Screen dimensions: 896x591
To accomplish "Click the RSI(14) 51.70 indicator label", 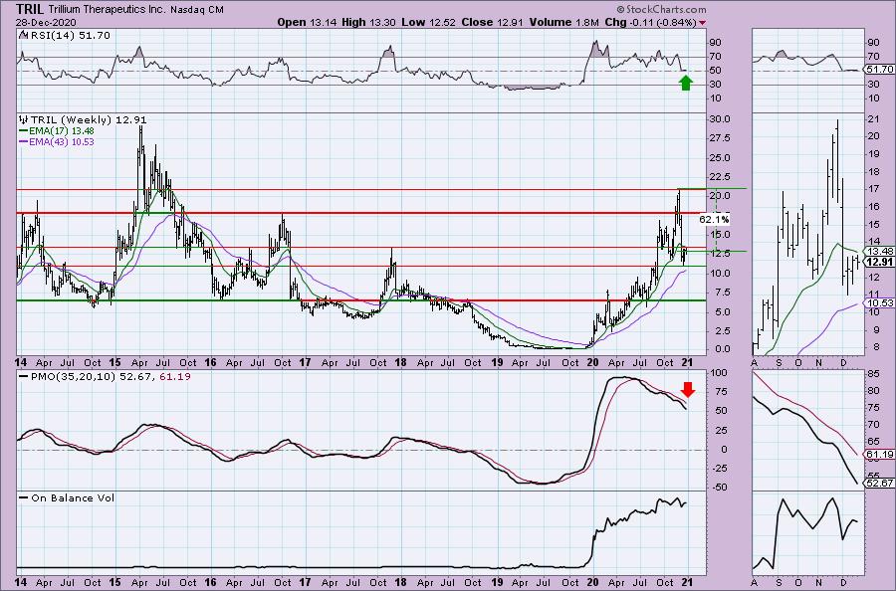I will tap(69, 35).
